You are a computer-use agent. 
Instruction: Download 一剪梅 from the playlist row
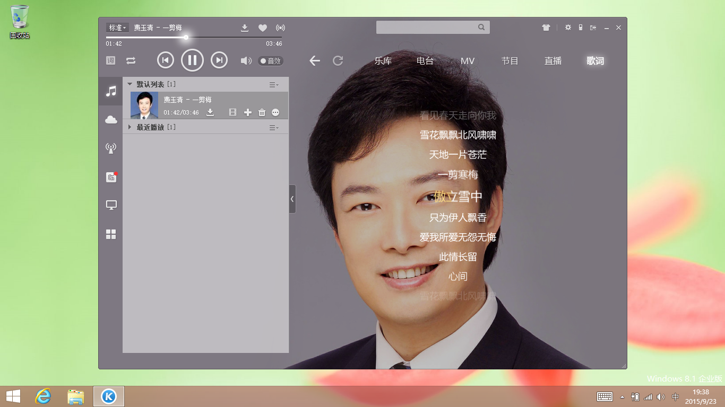tap(210, 112)
